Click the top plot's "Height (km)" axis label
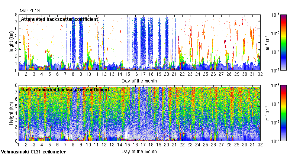 point(11,43)
